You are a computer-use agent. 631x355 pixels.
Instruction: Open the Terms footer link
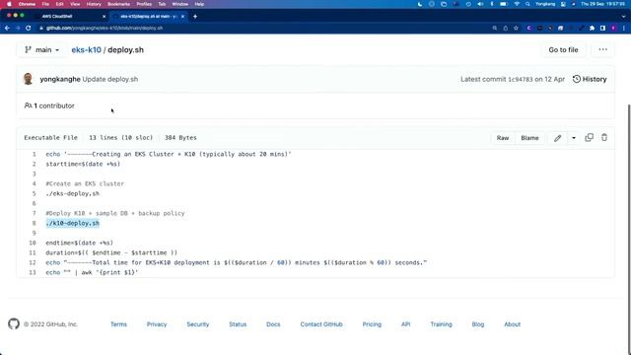(118, 324)
